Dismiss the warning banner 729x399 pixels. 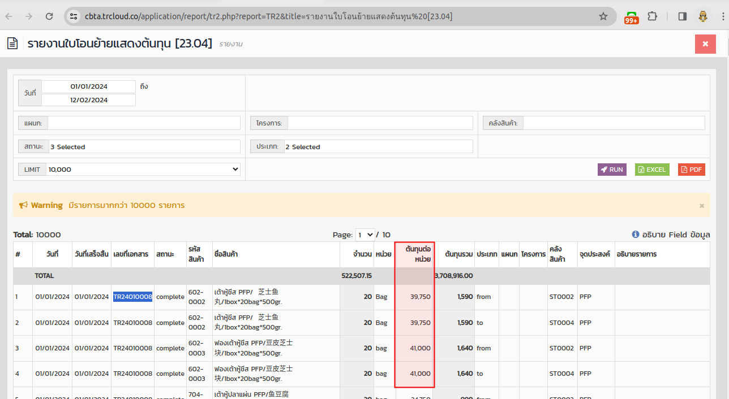tap(702, 206)
